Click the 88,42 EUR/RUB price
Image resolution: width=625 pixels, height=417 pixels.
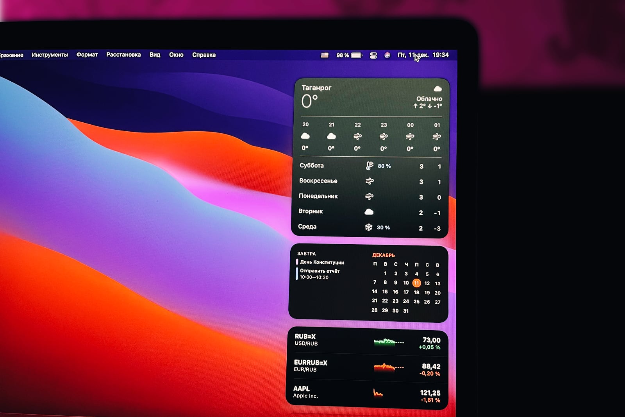[431, 367]
